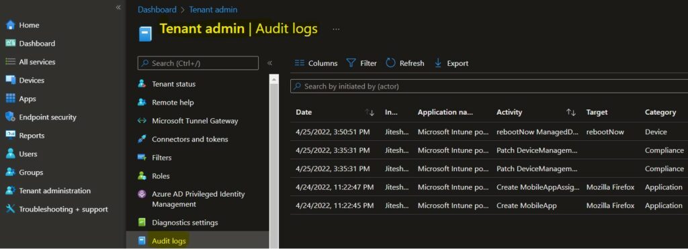Click the Groups icon in sidebar
Screen dimensions: 688x249
click(x=11, y=172)
